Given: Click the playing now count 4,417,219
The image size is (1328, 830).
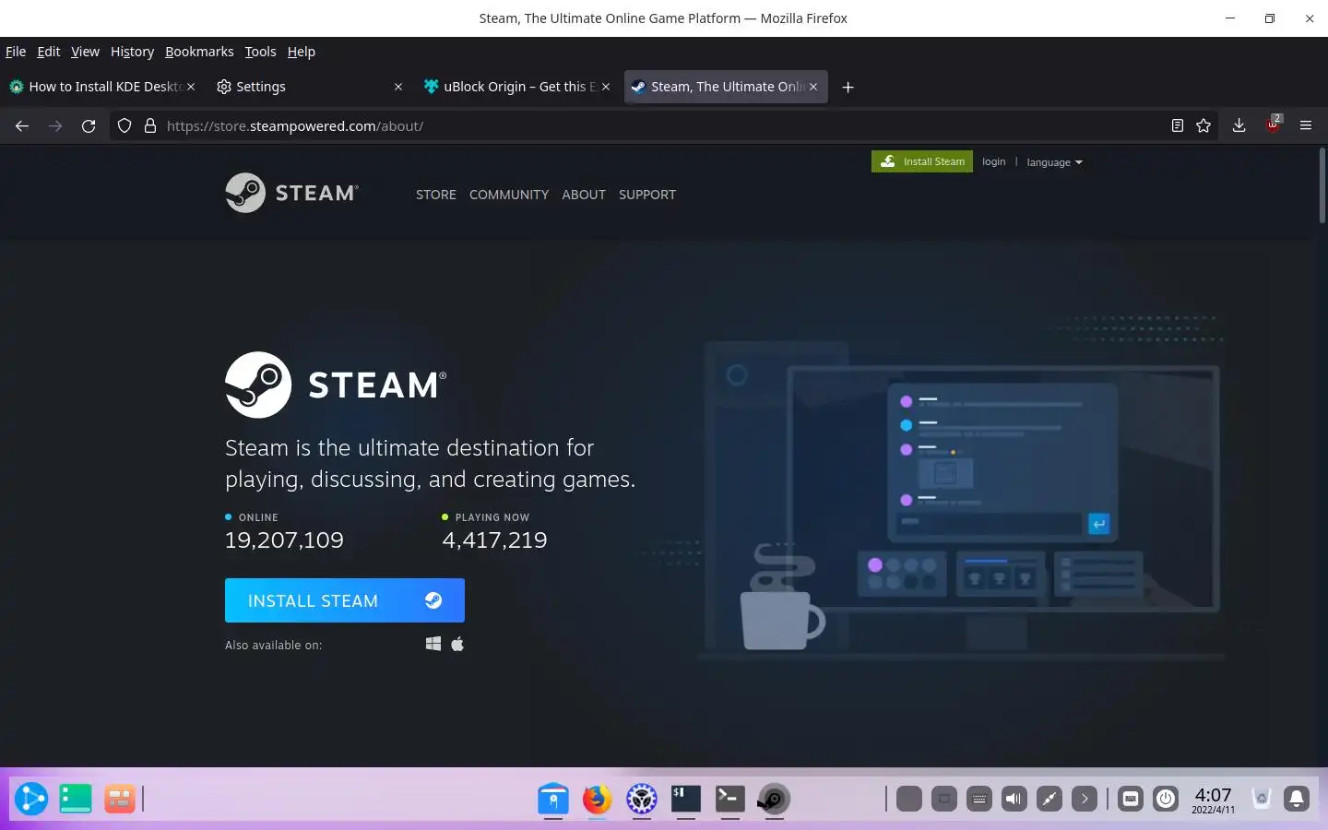Looking at the screenshot, I should (x=494, y=539).
